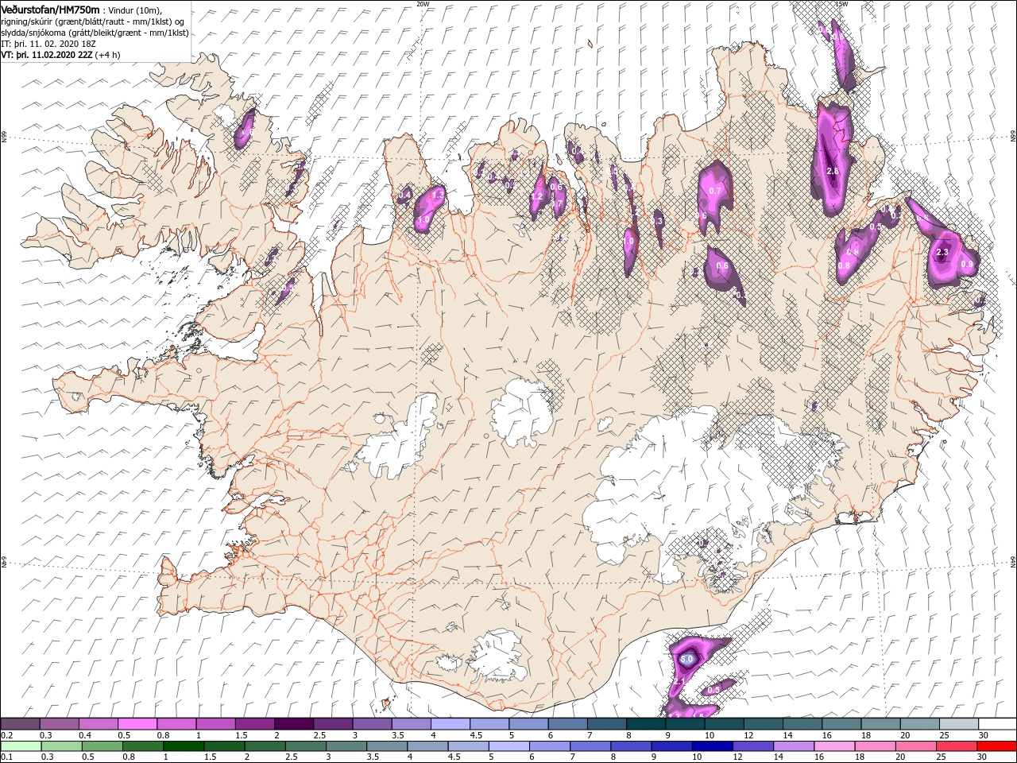
Task: Select bottom-row legend swatch starting at 18
Action: [x=875, y=746]
